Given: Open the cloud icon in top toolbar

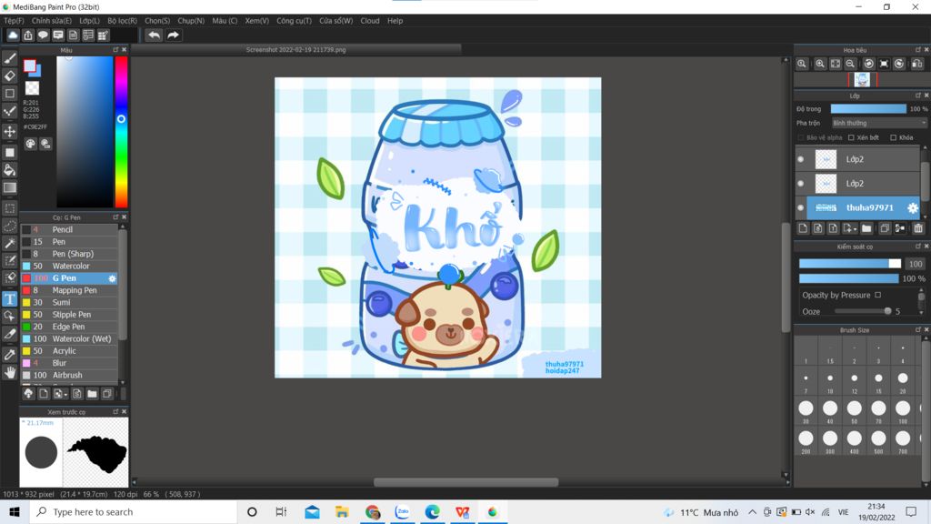Looking at the screenshot, I should (13, 35).
